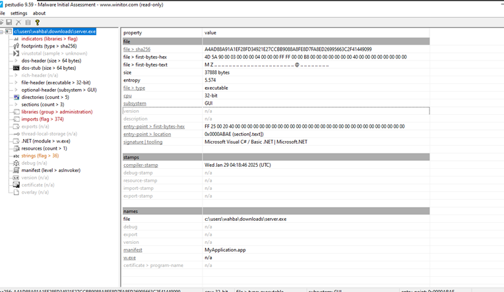The height and width of the screenshot is (292, 504).
Task: Open the settings menu
Action: [18, 13]
